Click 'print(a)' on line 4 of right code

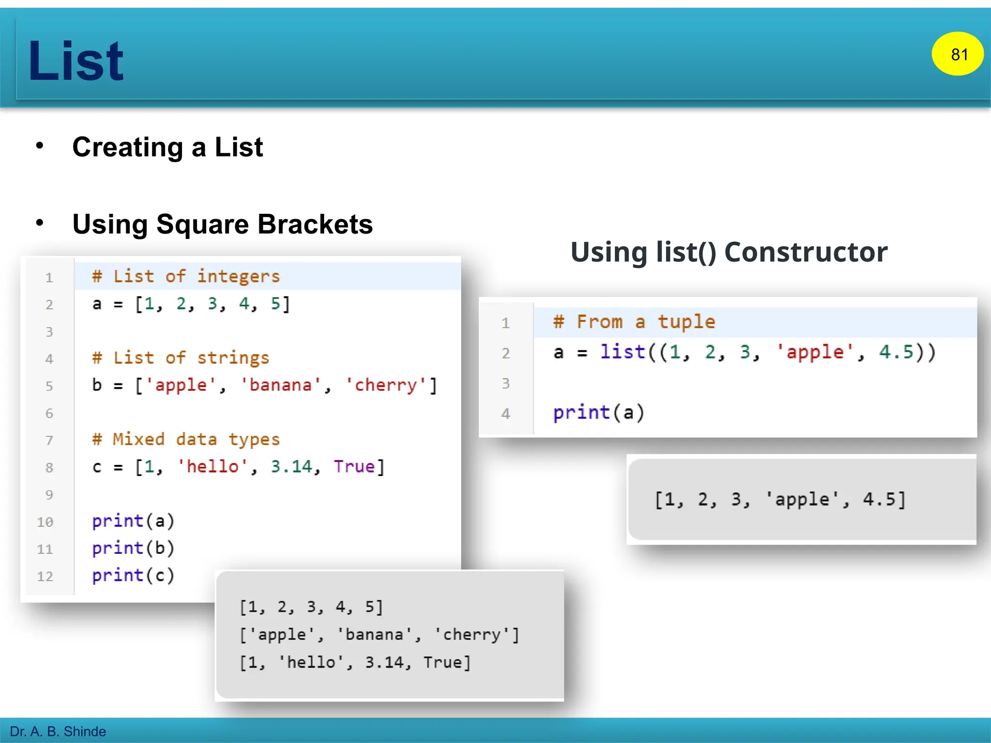point(599,413)
